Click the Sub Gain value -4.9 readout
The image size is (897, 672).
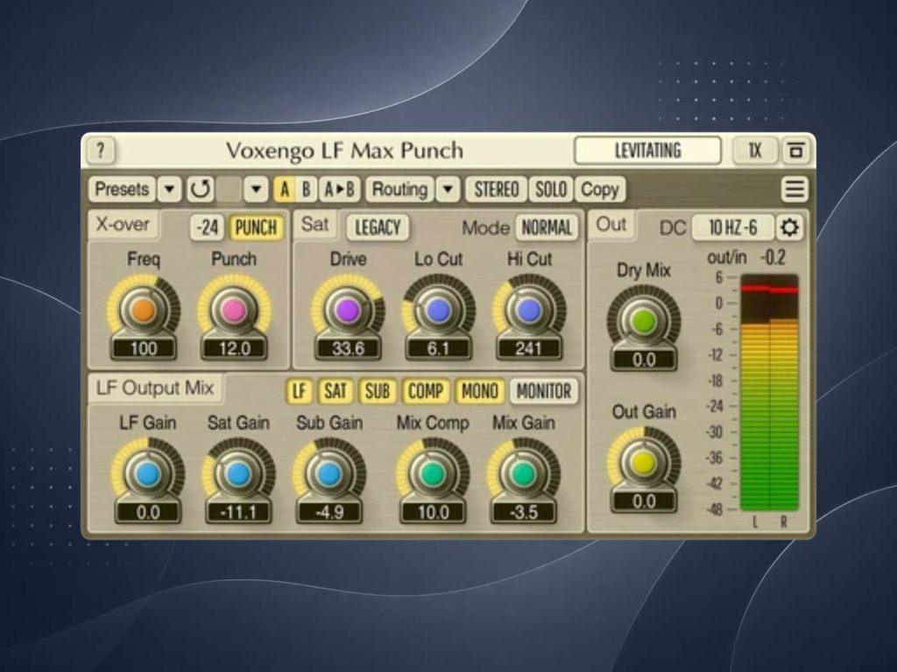click(x=329, y=513)
